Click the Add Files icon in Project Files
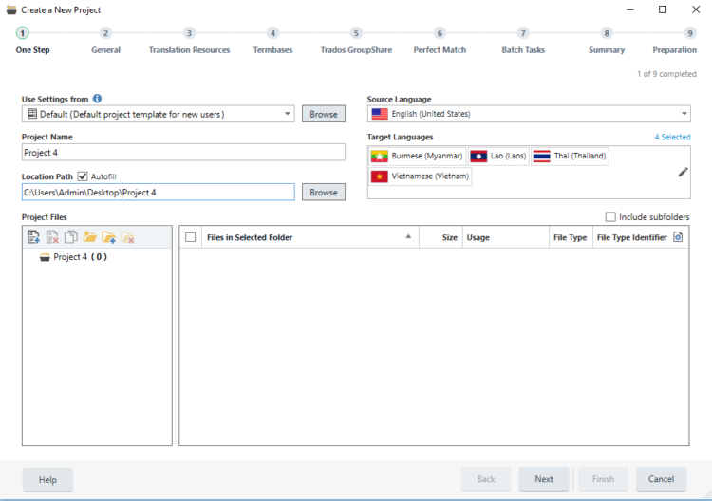The width and height of the screenshot is (712, 501). point(34,237)
